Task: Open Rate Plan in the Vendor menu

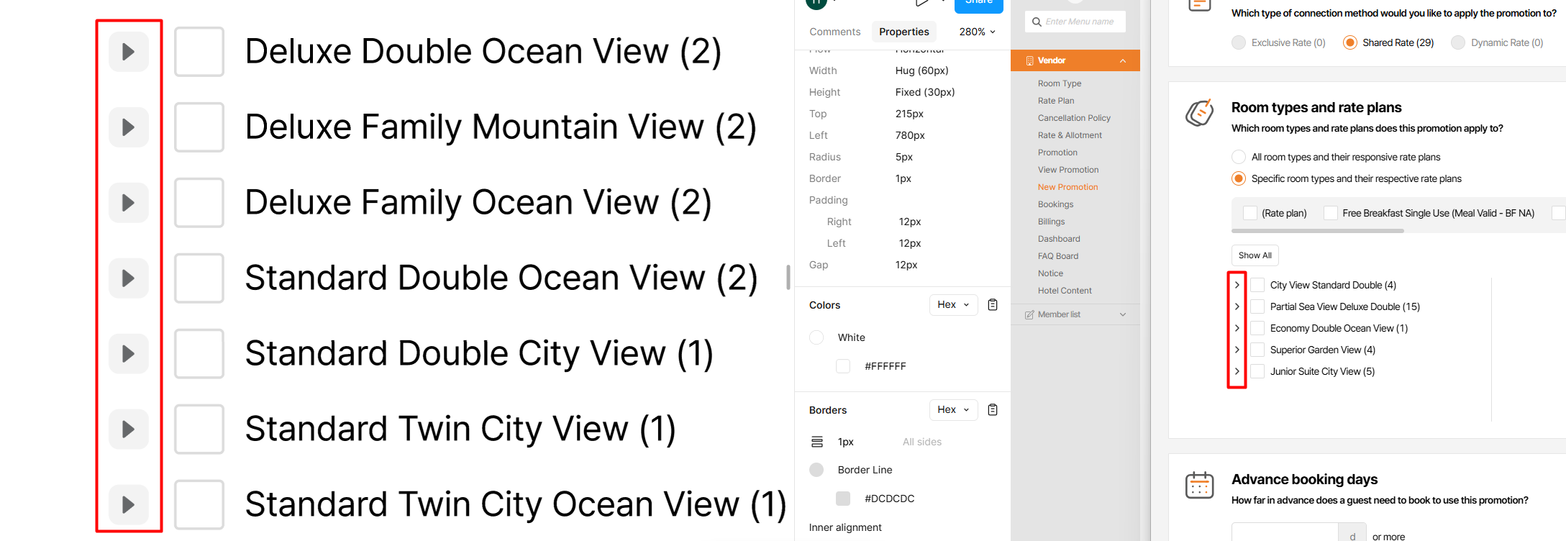Action: coord(1056,101)
